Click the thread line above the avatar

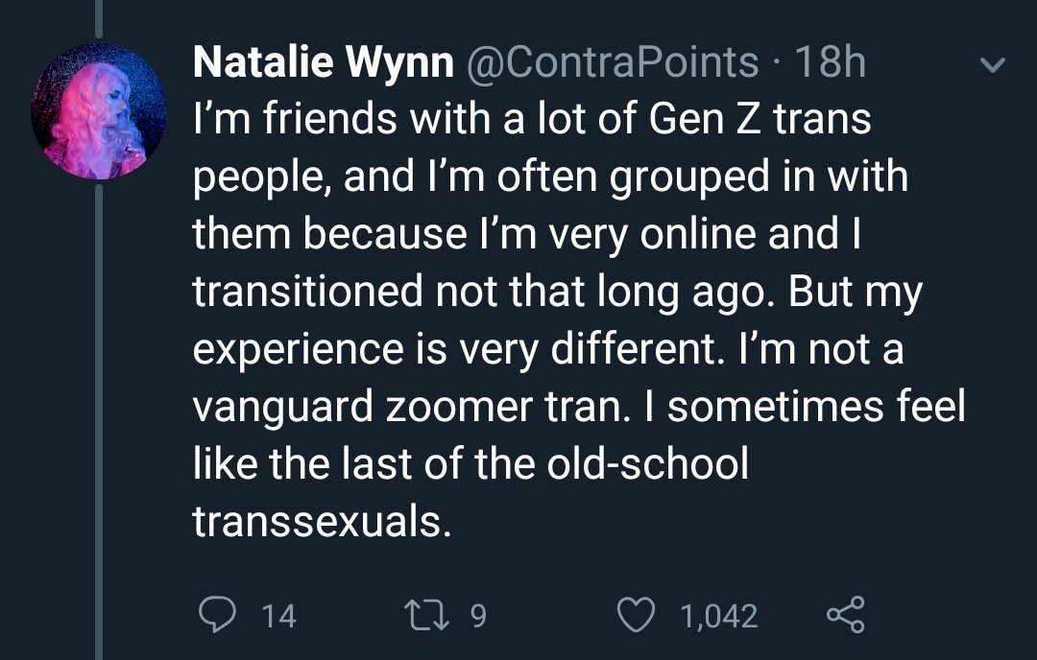99,18
